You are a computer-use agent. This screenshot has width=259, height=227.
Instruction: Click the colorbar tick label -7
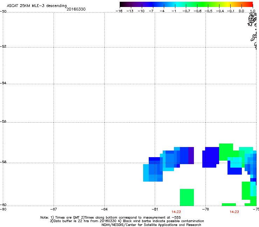(151, 11)
